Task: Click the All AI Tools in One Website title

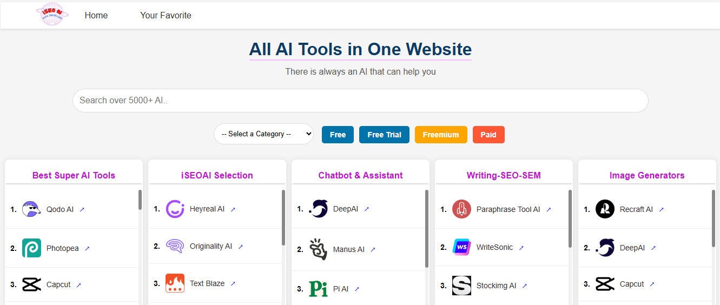Action: [360, 49]
